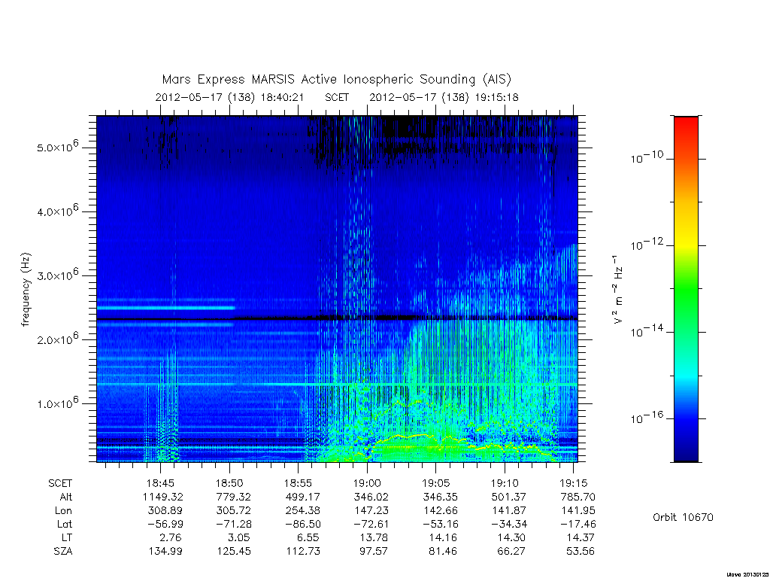Click altitude value 779.32
Screen dimensions: 770x578
[x=234, y=497]
